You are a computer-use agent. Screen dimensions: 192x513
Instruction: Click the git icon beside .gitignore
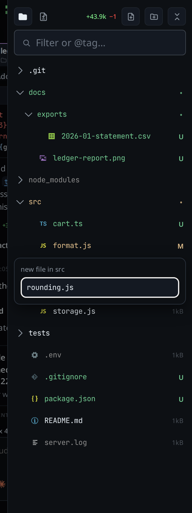(x=35, y=377)
